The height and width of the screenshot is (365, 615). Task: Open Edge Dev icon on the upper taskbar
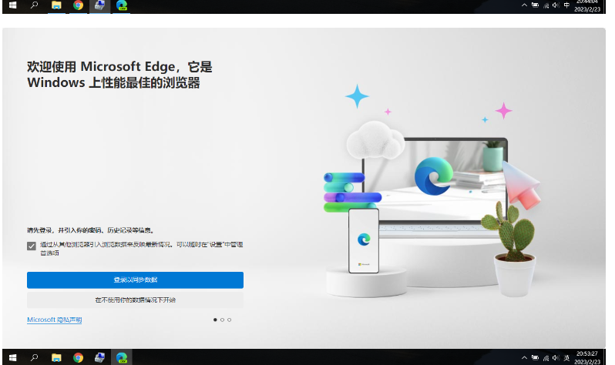tap(122, 5)
